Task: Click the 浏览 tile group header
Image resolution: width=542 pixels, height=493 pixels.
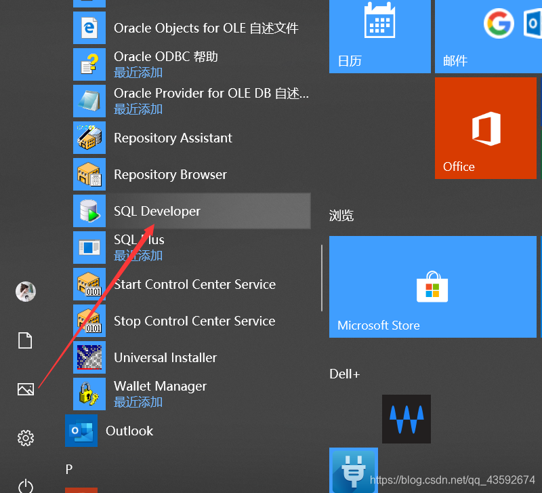Action: pos(341,216)
